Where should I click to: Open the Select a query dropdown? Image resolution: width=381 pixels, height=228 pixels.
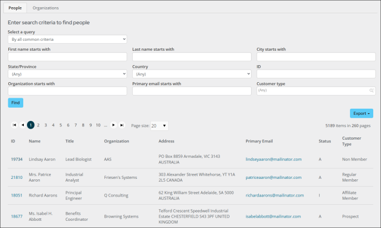[x=67, y=39]
